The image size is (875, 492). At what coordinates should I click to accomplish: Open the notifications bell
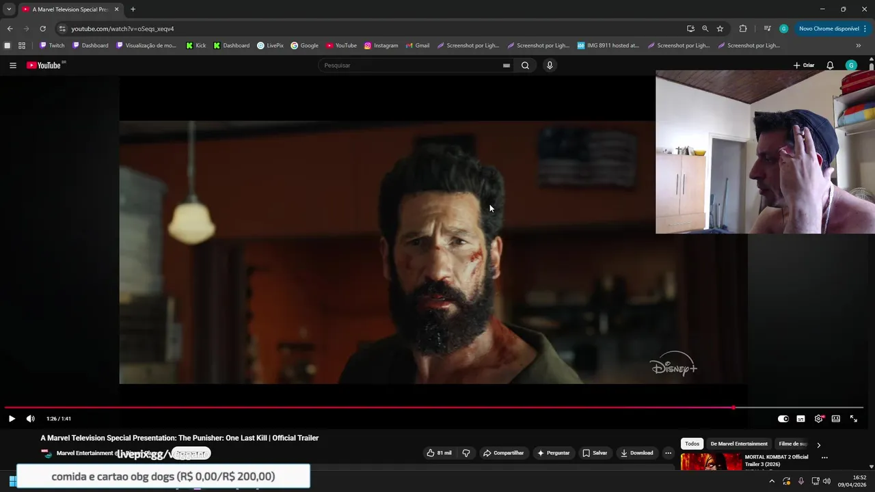(830, 66)
